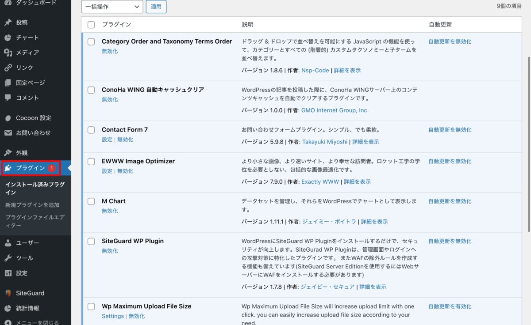The image size is (531, 325).
Task: Open the 投稿 menu
Action: (x=35, y=23)
